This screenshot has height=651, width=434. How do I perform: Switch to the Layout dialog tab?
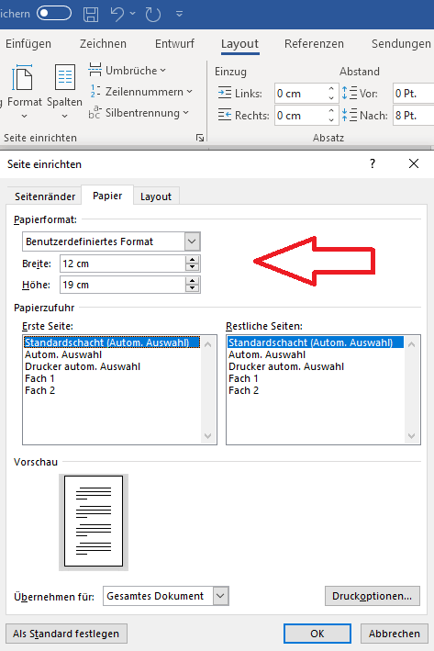coord(156,196)
